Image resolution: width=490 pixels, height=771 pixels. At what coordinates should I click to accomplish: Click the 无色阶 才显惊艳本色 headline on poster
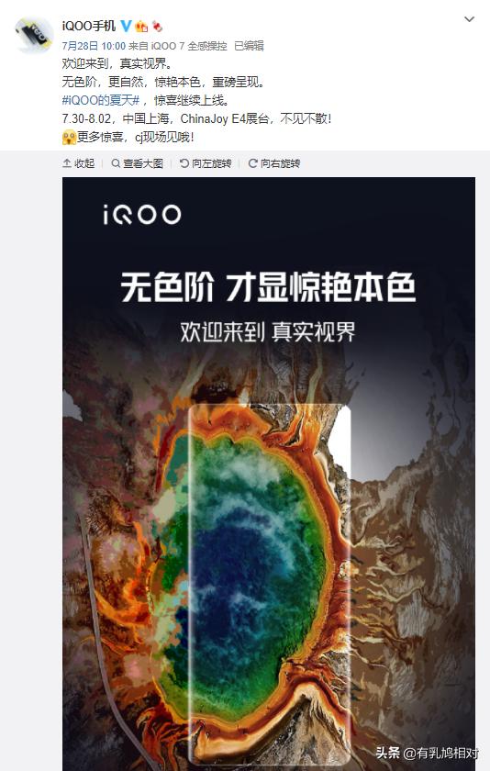pos(268,286)
